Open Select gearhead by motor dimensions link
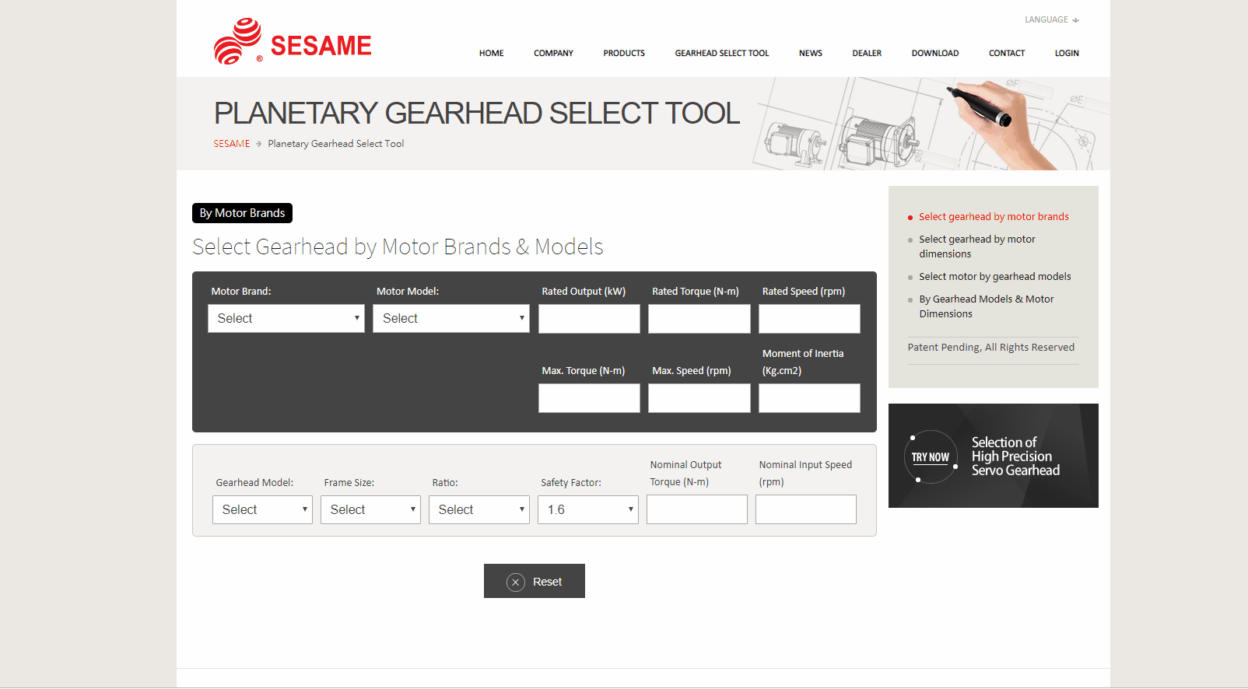Viewport: 1248px width, 689px height. click(x=977, y=247)
